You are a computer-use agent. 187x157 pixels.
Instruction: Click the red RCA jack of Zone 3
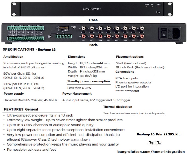pos(100,36)
